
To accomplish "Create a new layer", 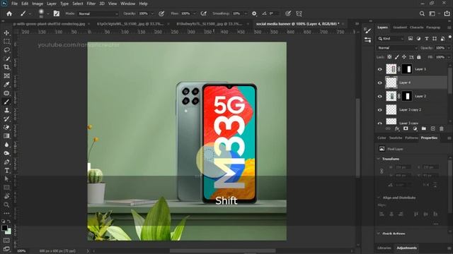I will pos(432,128).
